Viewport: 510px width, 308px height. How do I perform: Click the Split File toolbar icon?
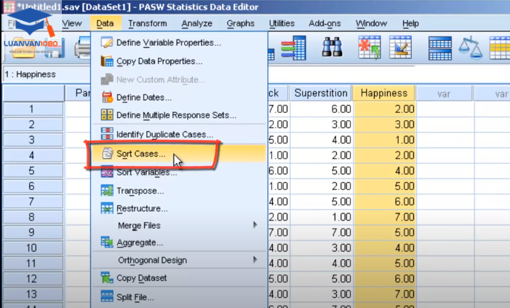pyautogui.click(x=439, y=48)
